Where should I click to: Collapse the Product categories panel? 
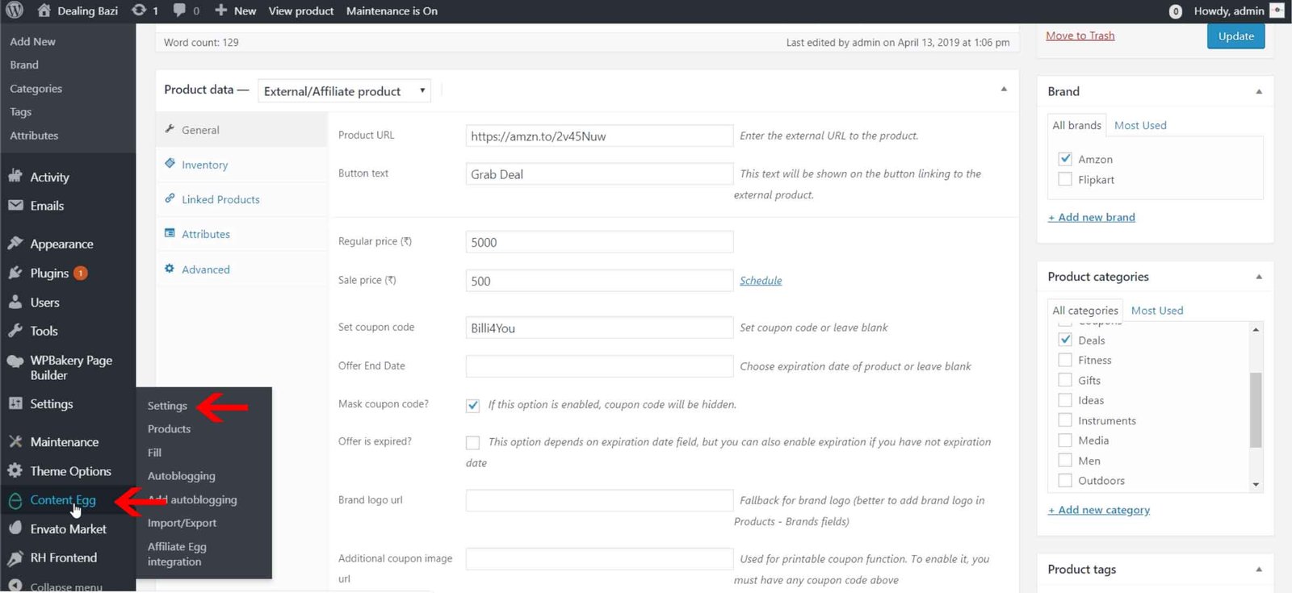(x=1259, y=277)
